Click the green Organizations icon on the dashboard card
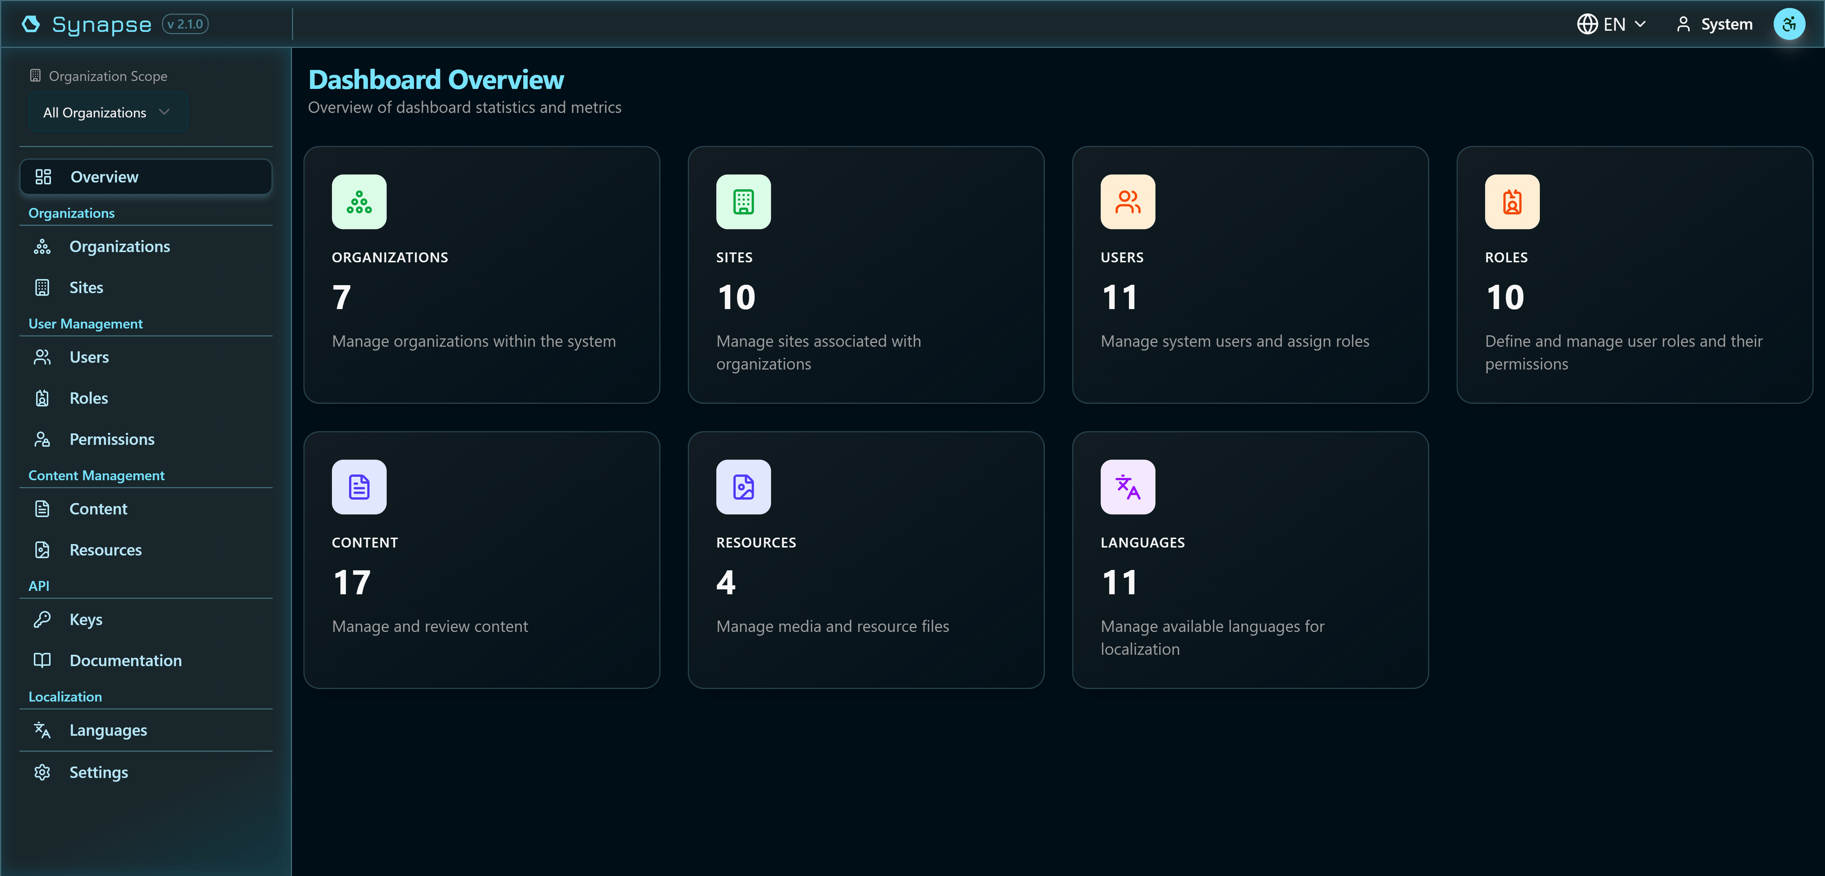Screen dimensions: 1825x876 coord(359,202)
